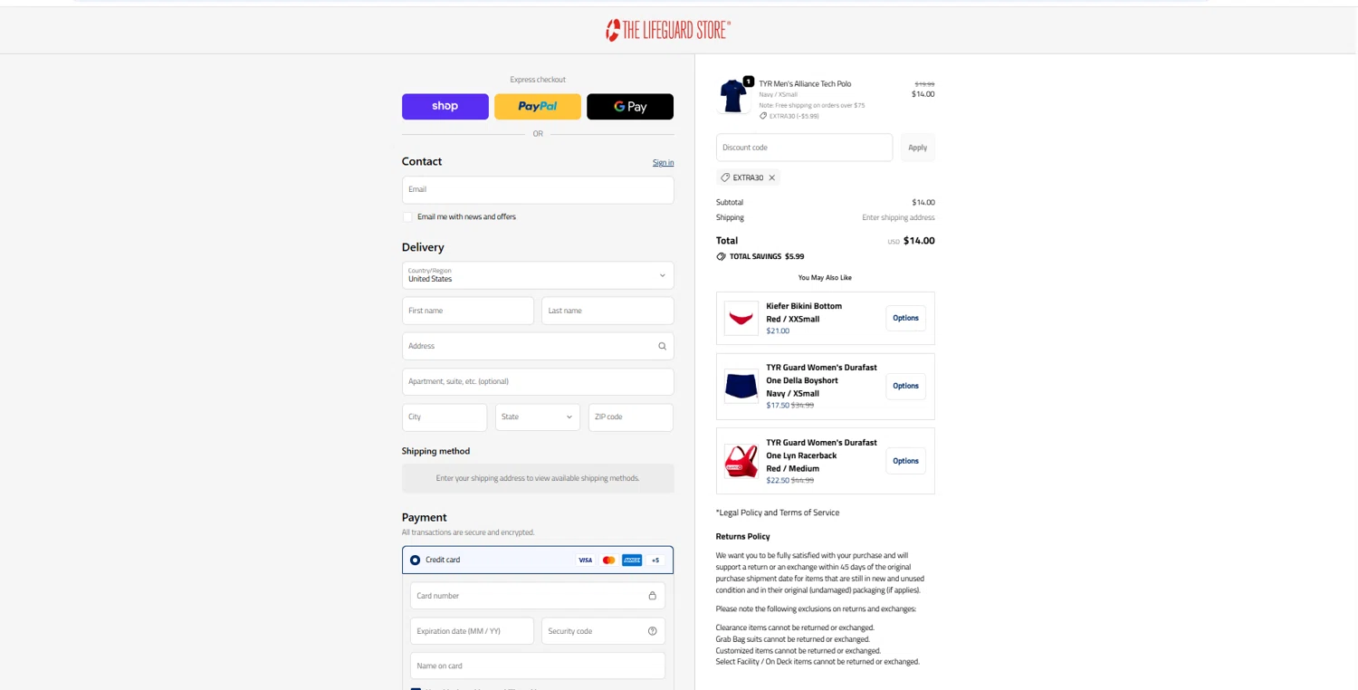Click the navy Della Boyshort thumbnail
Viewport: 1358px width, 690px height.
coord(741,387)
